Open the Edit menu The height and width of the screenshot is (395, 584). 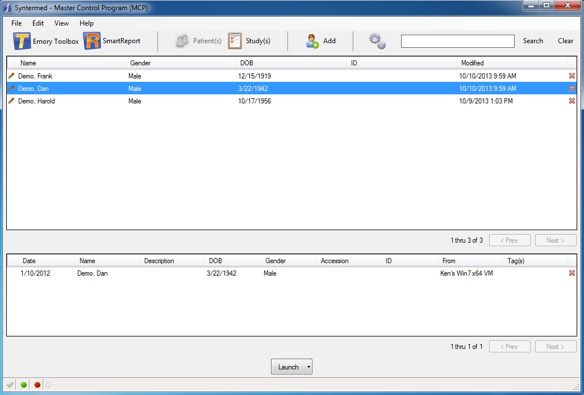coord(38,23)
